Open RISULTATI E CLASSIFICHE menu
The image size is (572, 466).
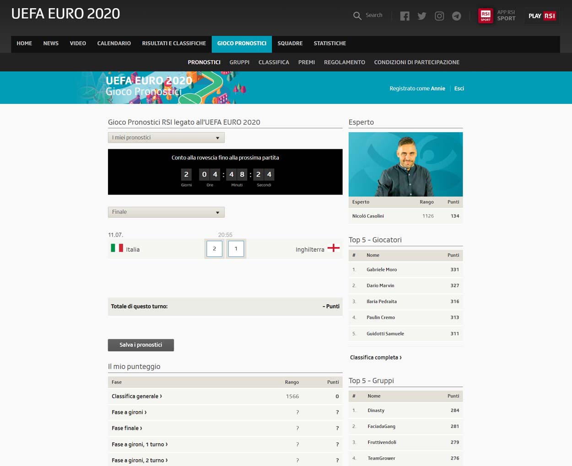174,43
